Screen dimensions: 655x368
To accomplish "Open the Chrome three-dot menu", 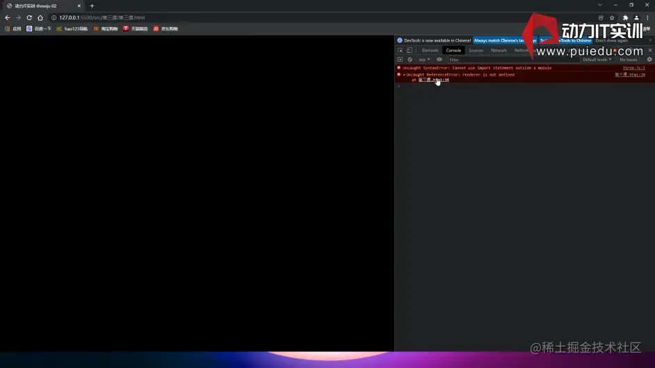I will point(647,17).
